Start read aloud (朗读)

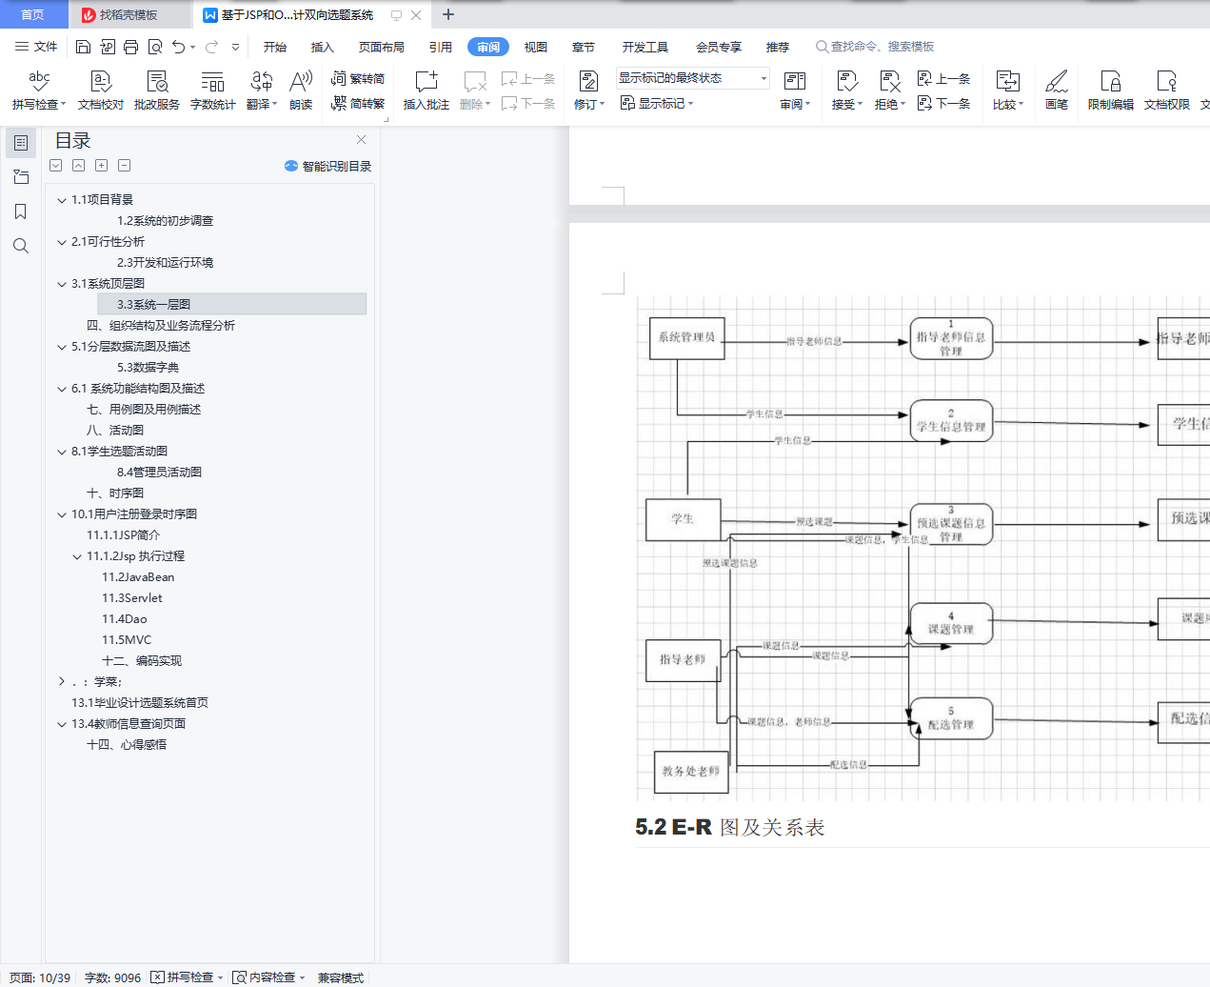pos(301,91)
